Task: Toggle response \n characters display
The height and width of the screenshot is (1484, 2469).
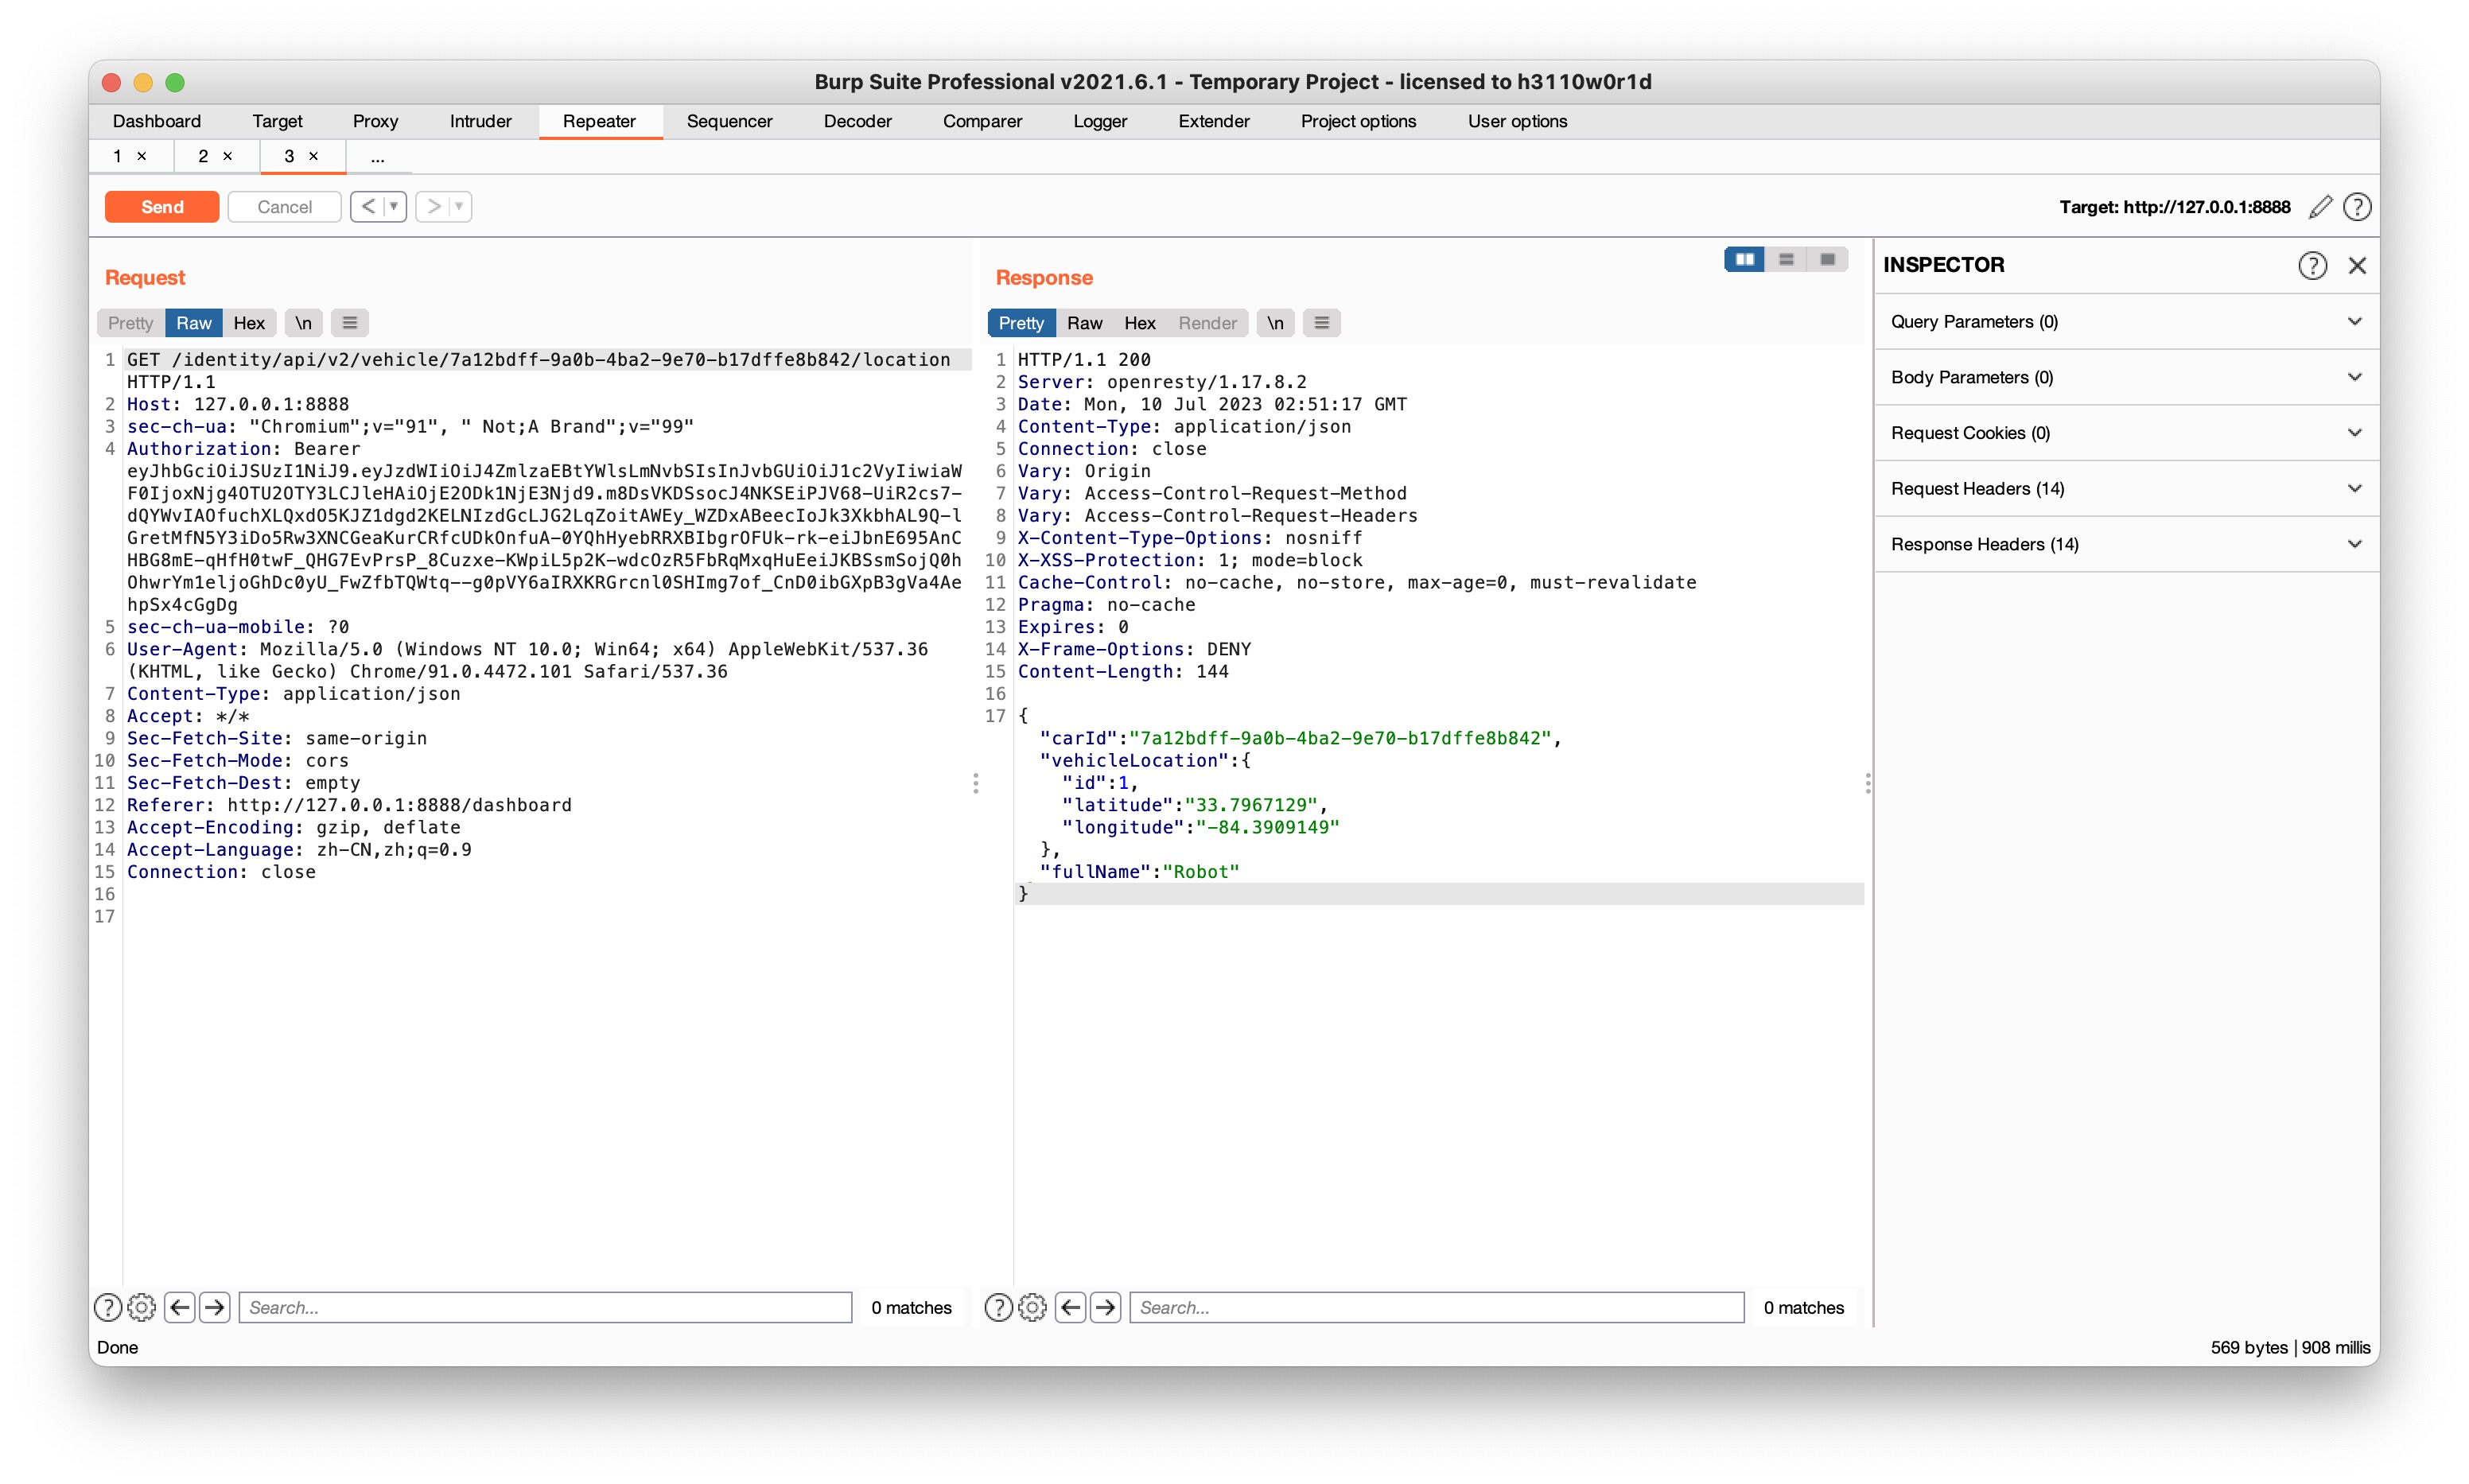Action: tap(1275, 323)
